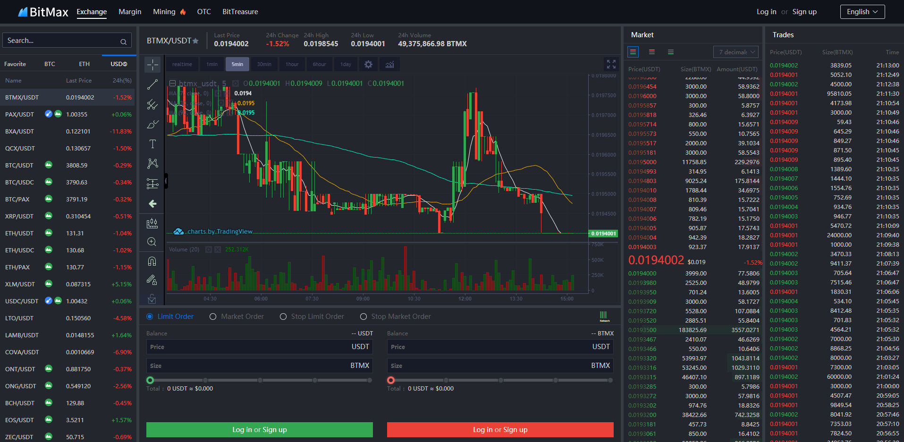Image resolution: width=904 pixels, height=442 pixels.
Task: Go to the Margin page
Action: click(130, 12)
